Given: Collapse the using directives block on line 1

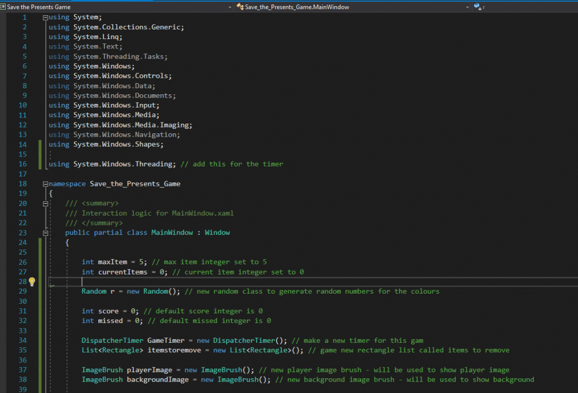Looking at the screenshot, I should 46,17.
